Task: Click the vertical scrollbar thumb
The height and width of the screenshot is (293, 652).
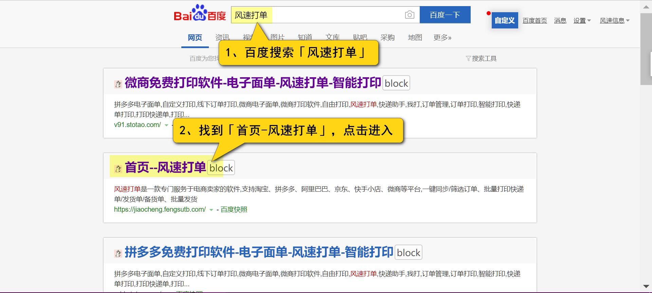Action: coord(646,49)
